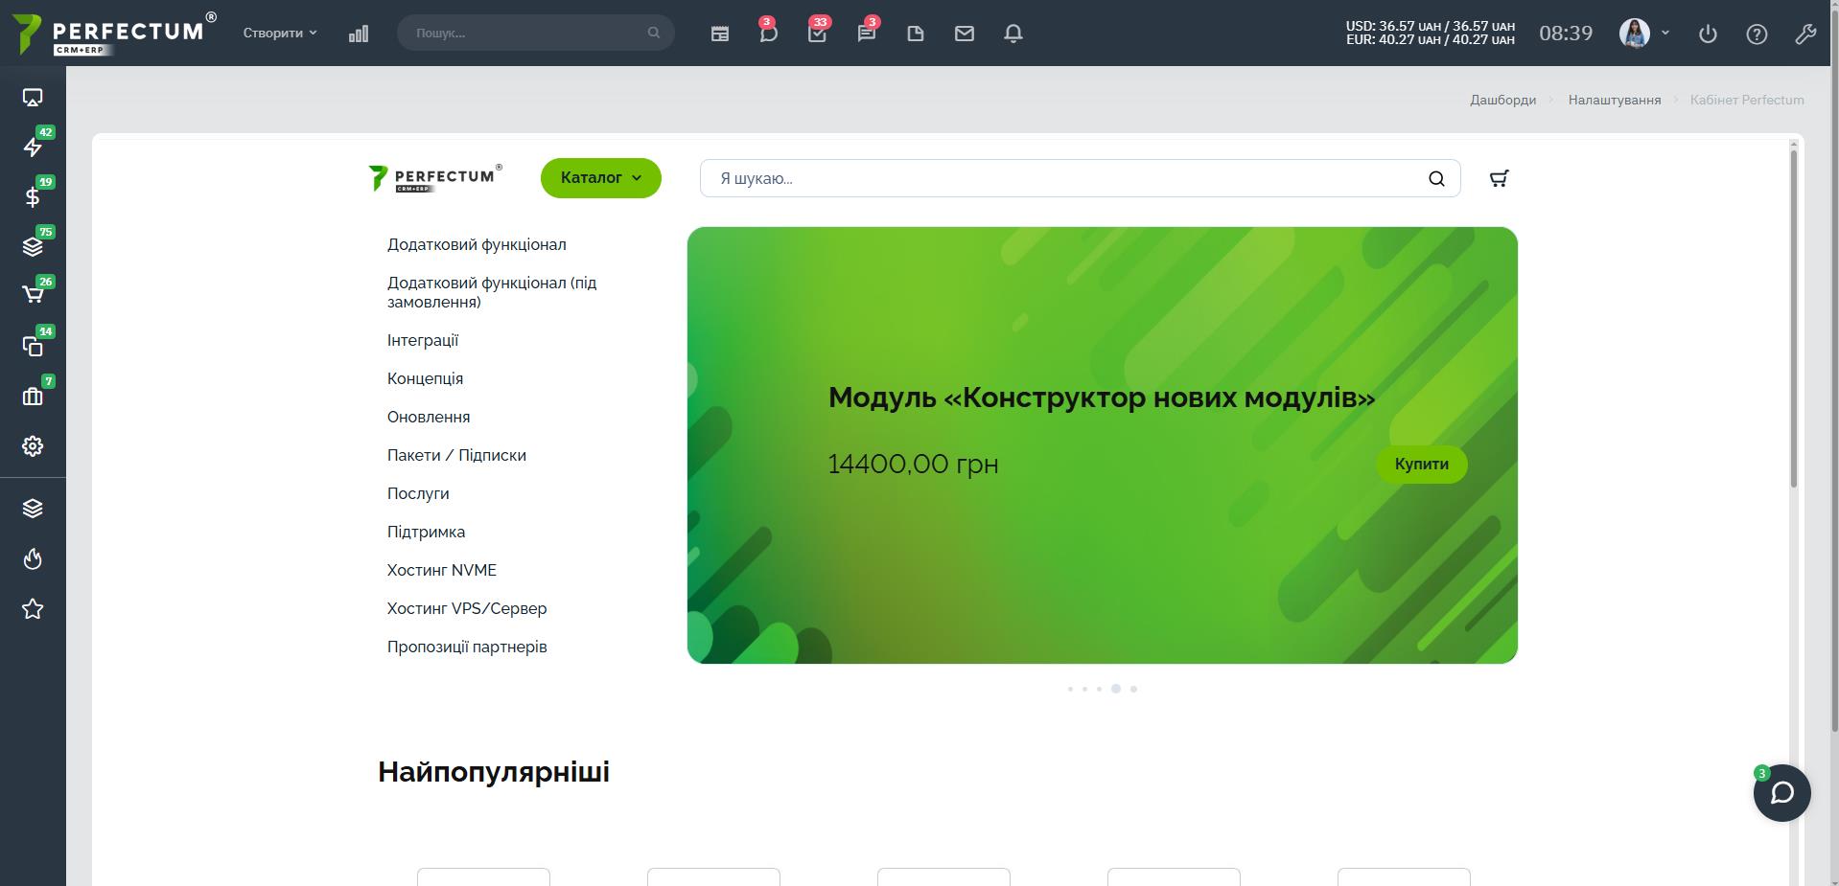Image resolution: width=1839 pixels, height=886 pixels.
Task: Click the Я шукаю store search field
Action: tap(1080, 178)
